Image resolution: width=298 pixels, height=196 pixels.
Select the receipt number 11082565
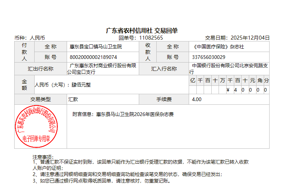(151, 37)
